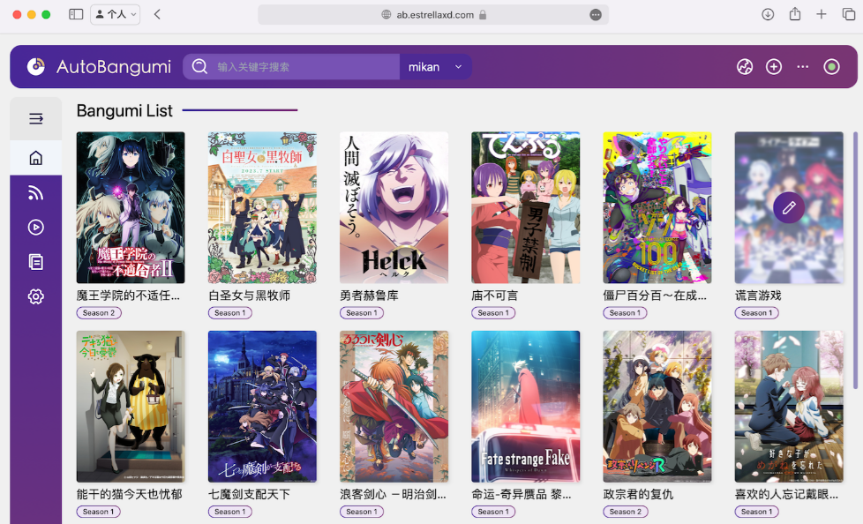This screenshot has height=524, width=863.
Task: Open 浪客剑心 poster
Action: 394,406
